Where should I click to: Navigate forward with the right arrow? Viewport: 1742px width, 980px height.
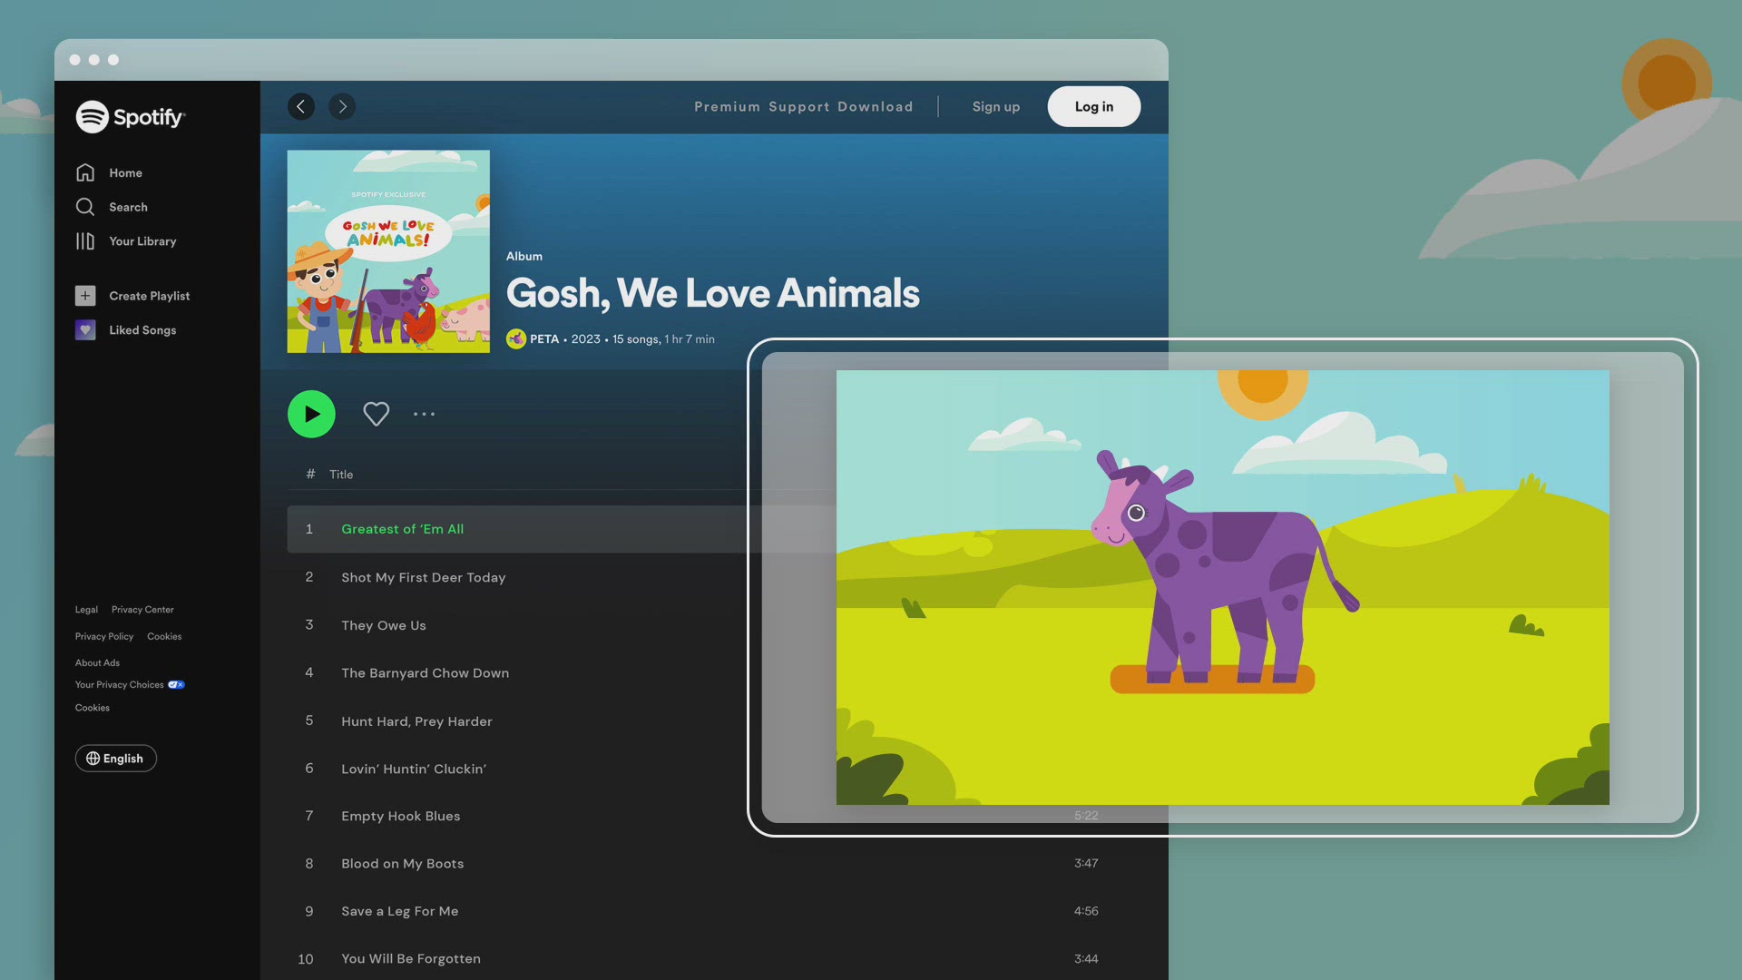click(342, 106)
